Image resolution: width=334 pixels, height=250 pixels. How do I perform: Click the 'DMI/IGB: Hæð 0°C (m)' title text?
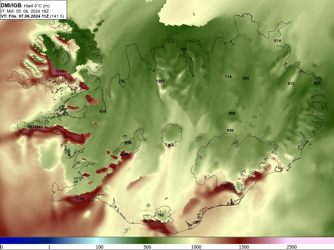[x=25, y=6]
